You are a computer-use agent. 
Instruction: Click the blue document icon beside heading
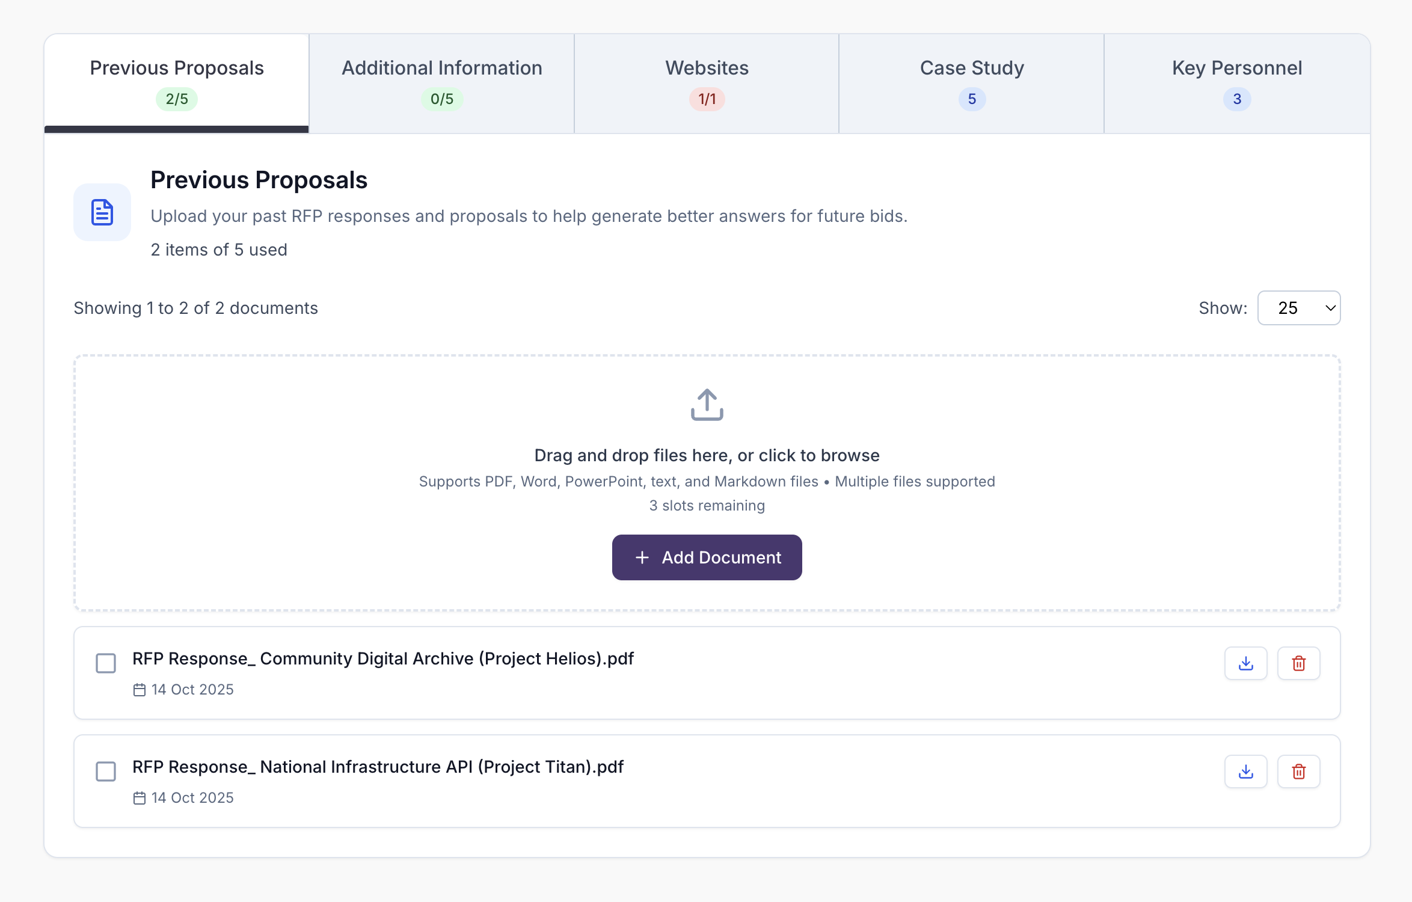point(102,212)
